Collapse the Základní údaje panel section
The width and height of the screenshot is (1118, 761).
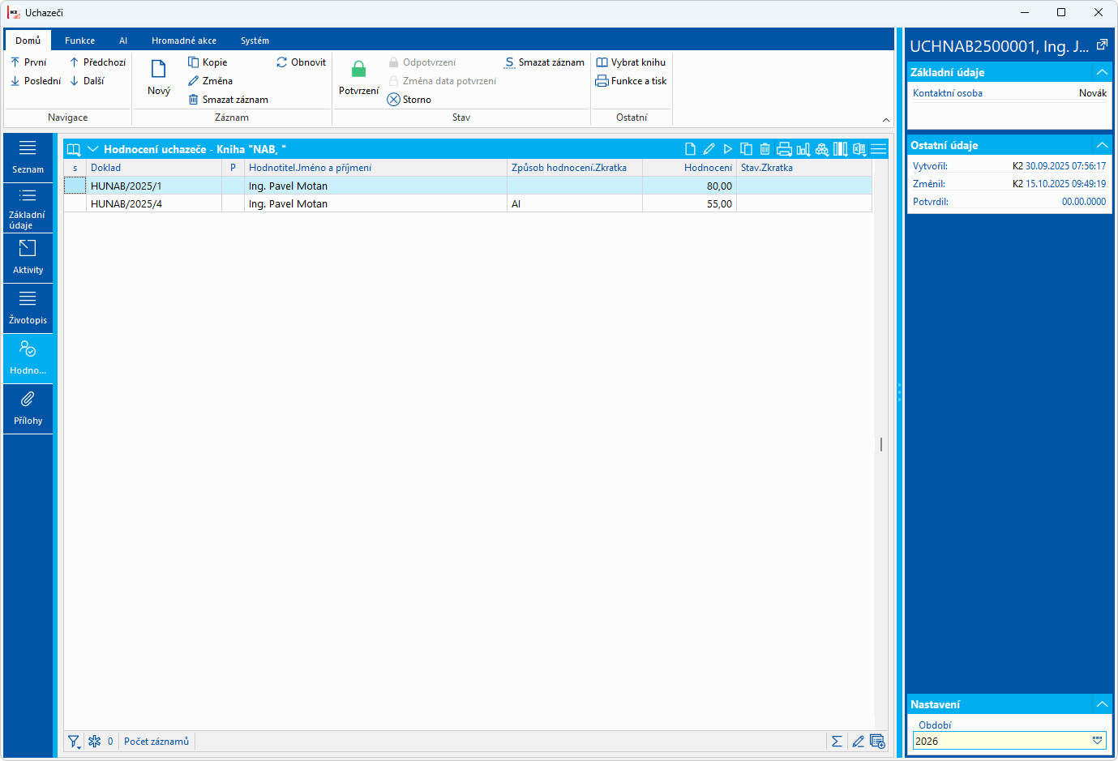click(1102, 72)
